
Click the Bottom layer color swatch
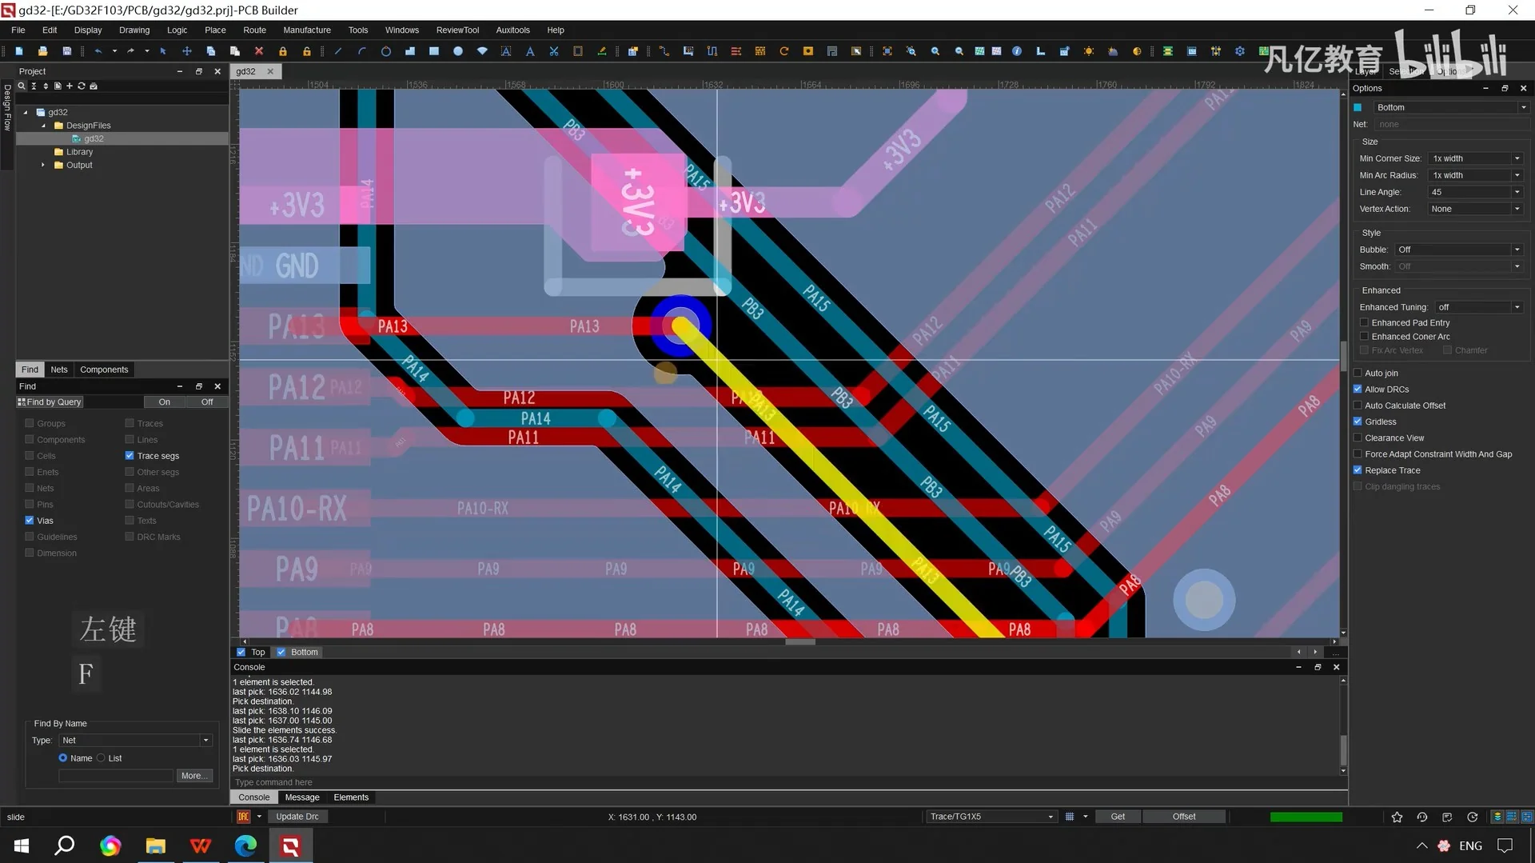[x=1358, y=106]
